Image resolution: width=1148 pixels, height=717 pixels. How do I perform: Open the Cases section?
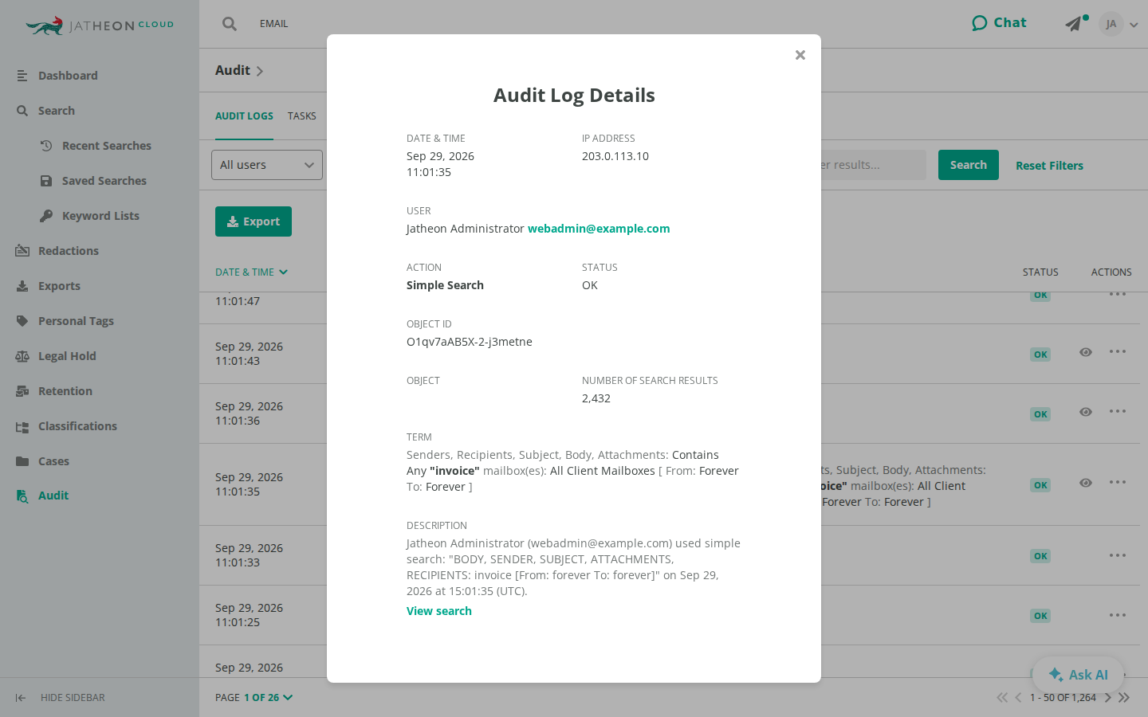click(x=53, y=461)
